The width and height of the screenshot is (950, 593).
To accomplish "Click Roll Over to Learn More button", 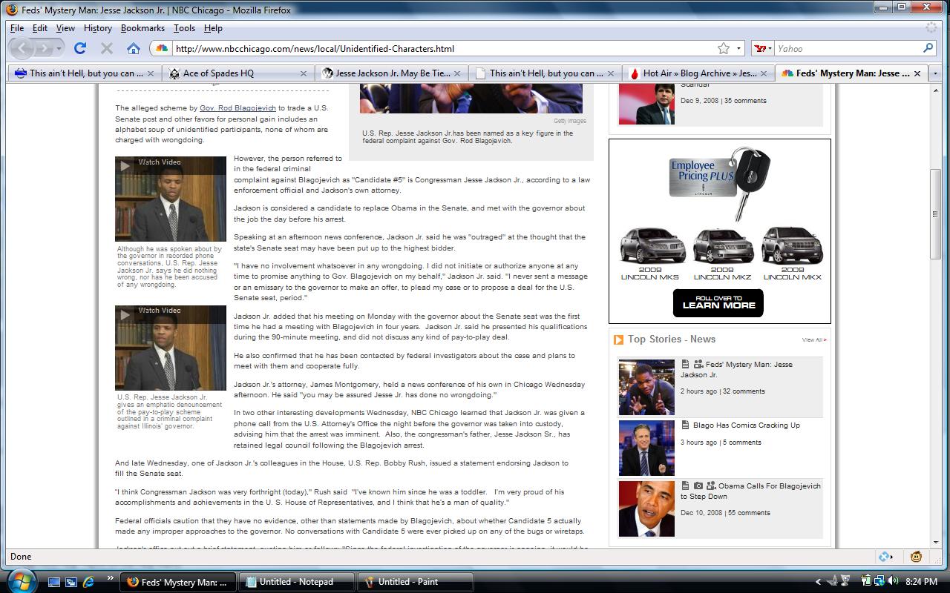I will (718, 302).
